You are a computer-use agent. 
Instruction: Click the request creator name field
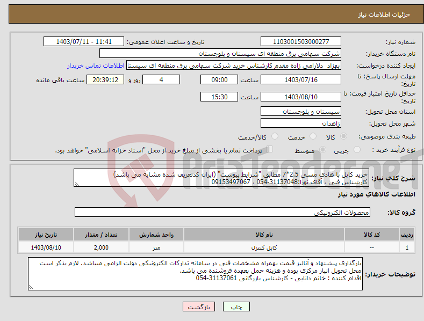coord(234,65)
